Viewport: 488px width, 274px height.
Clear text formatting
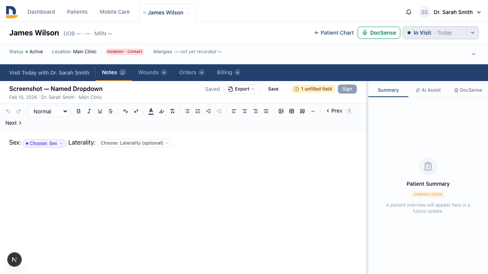(x=172, y=111)
